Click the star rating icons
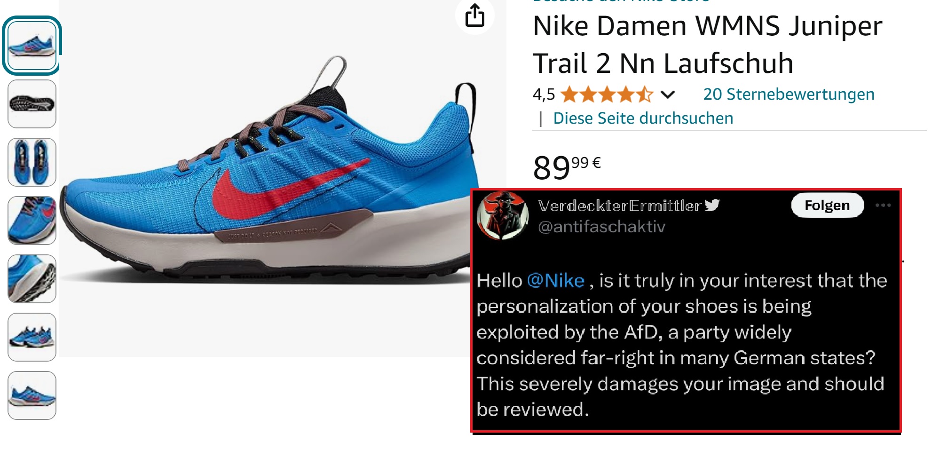This screenshot has width=932, height=450. [x=607, y=95]
